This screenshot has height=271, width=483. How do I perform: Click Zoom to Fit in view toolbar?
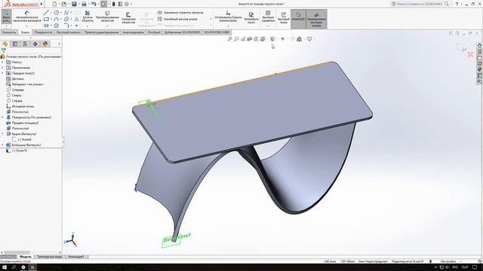tap(229, 39)
